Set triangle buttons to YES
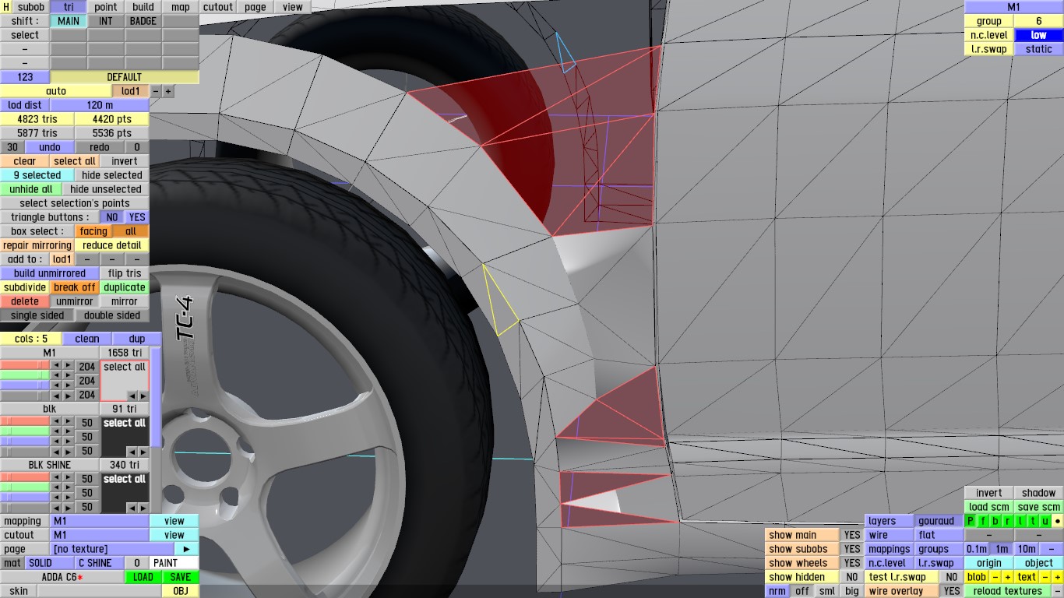1064x598 pixels. click(136, 217)
